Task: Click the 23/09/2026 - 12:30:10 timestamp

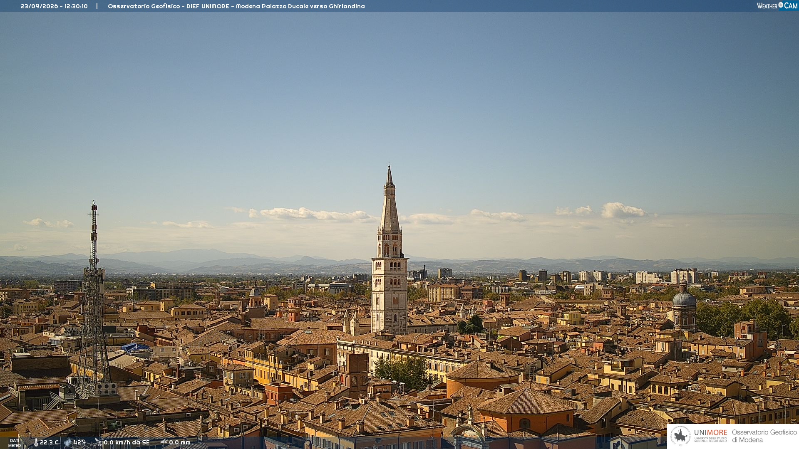Action: point(54,6)
